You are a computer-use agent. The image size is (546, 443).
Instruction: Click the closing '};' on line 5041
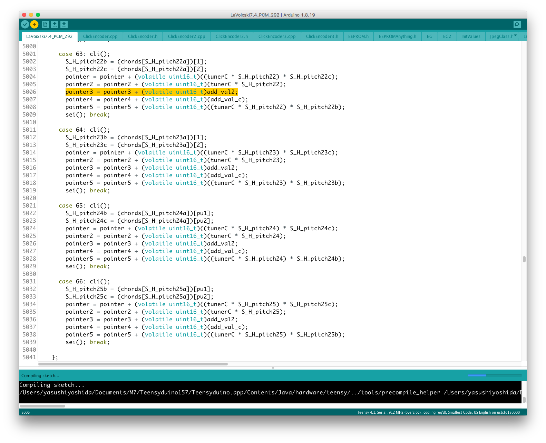point(55,357)
